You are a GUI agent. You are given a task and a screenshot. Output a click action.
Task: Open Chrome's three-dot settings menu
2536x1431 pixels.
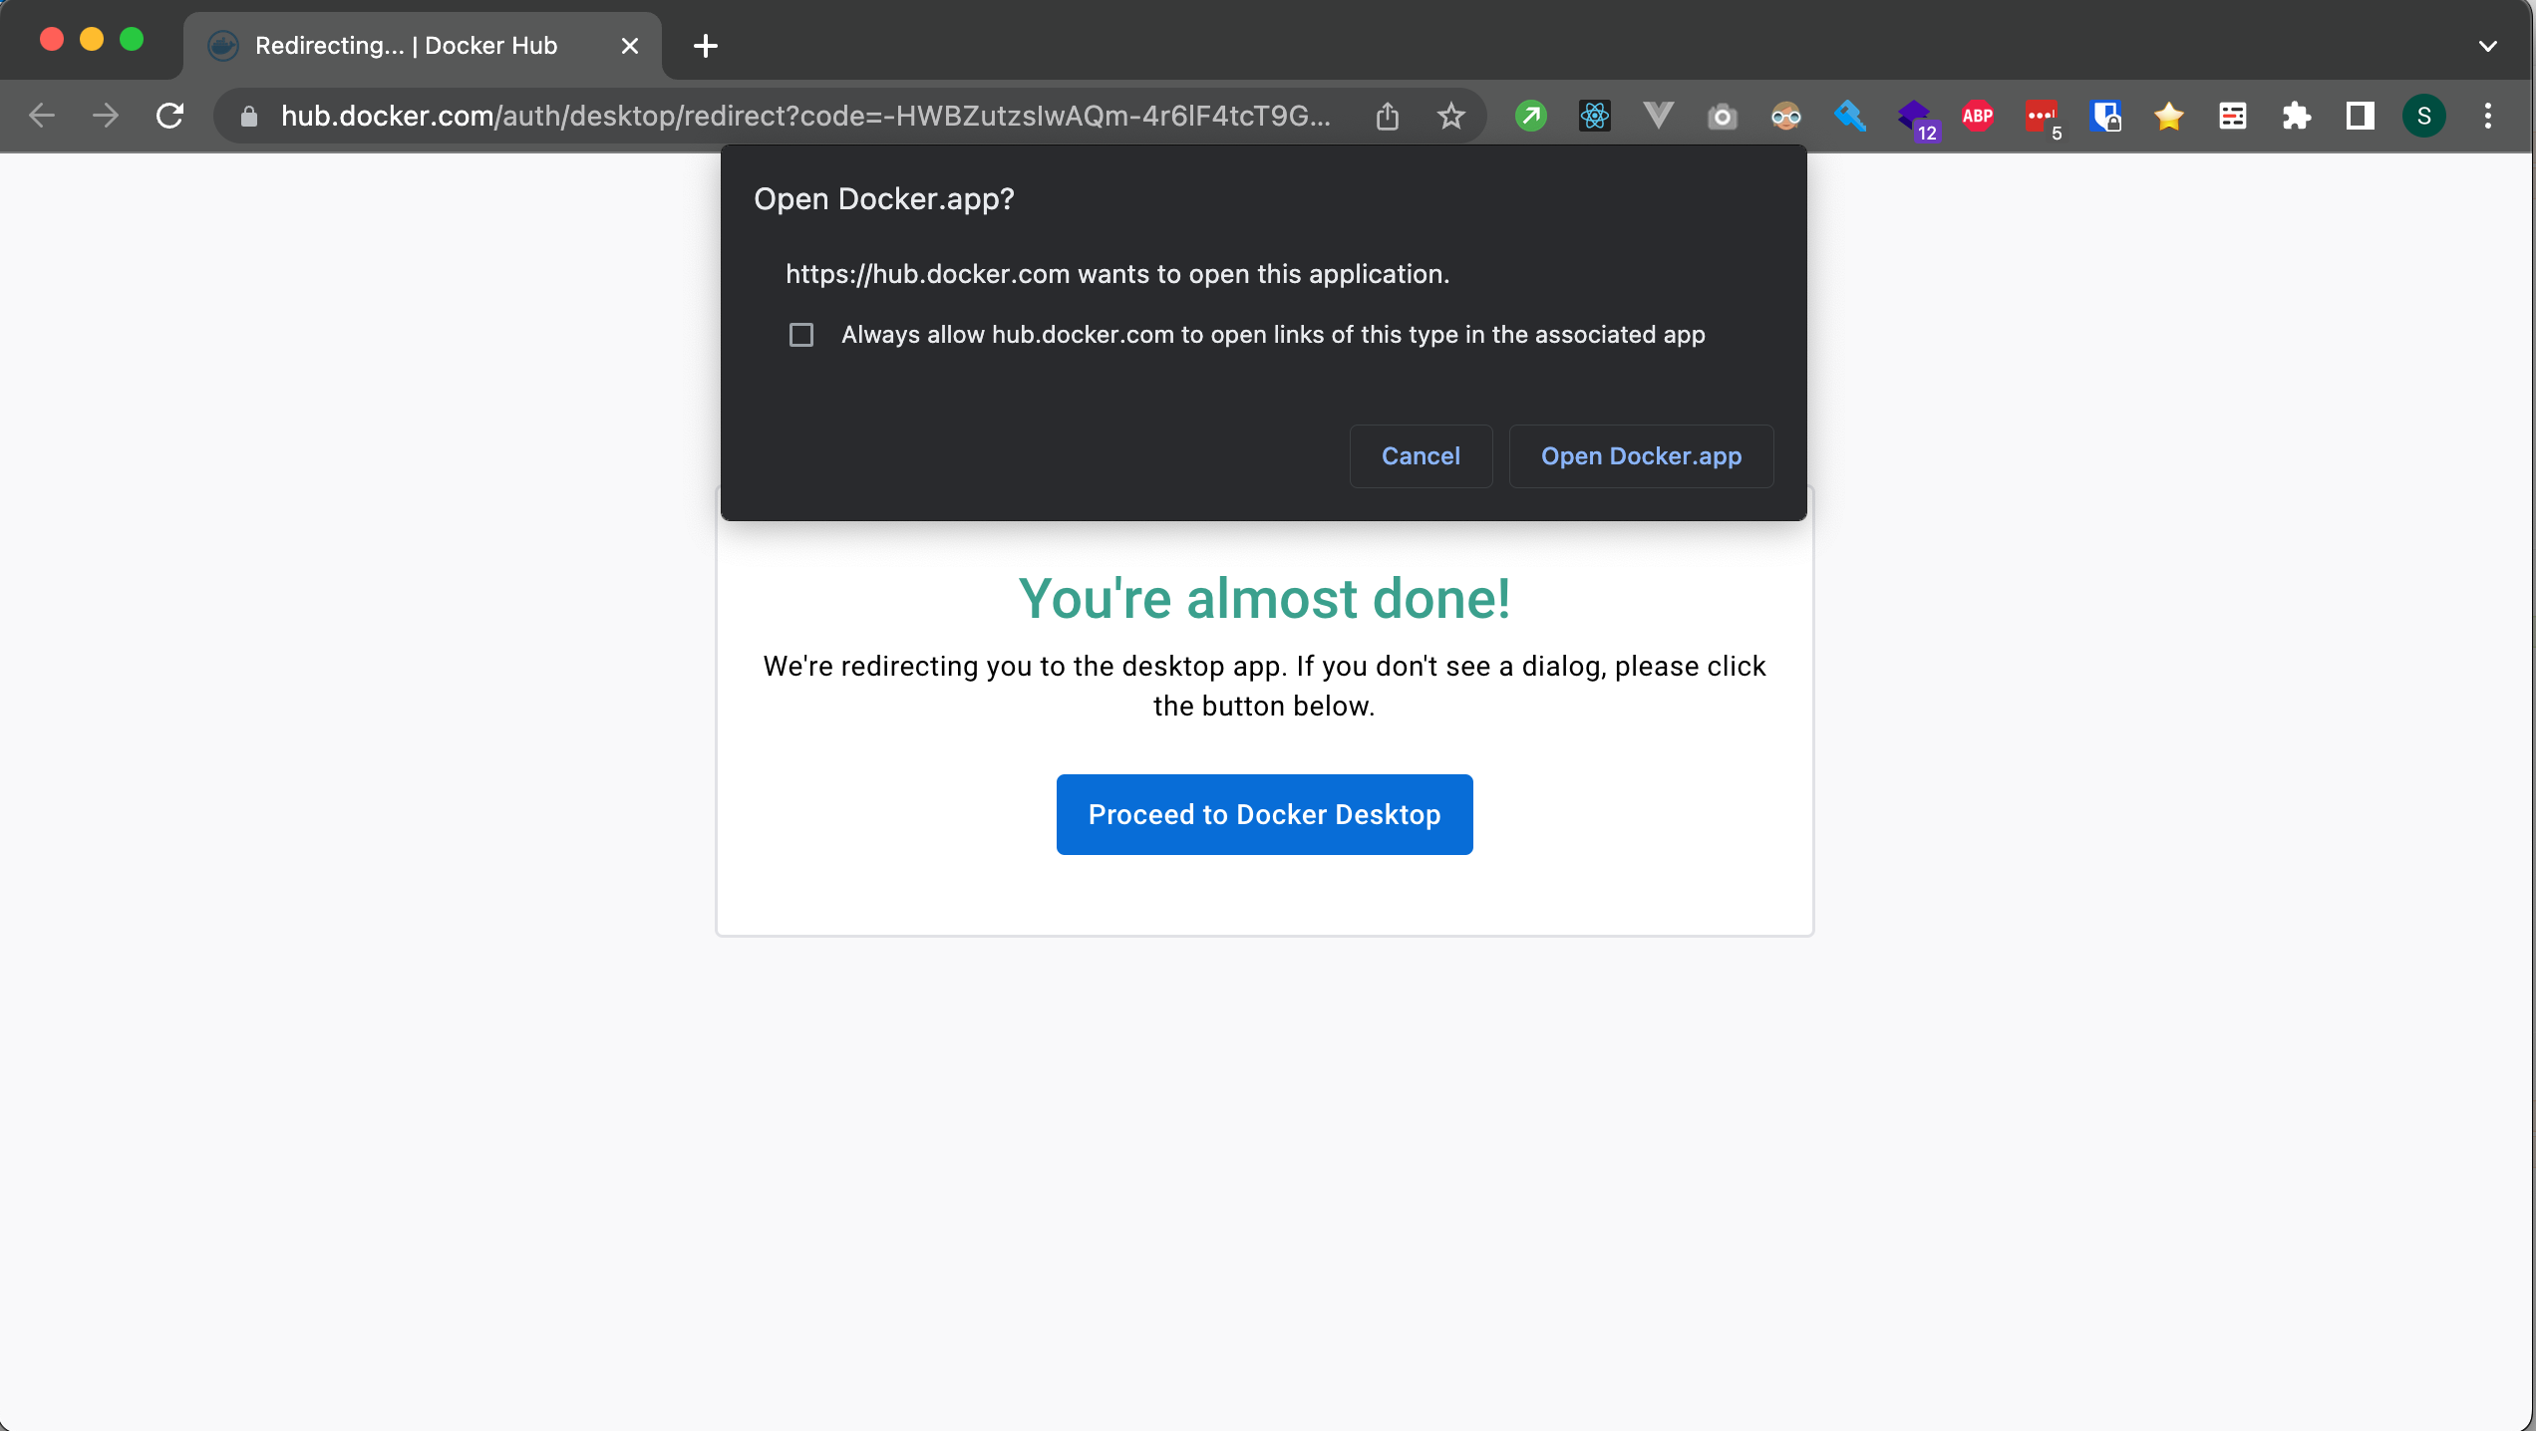(2488, 116)
